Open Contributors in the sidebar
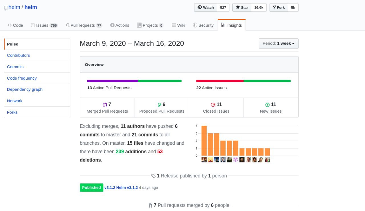The width and height of the screenshot is (365, 211). click(37, 55)
